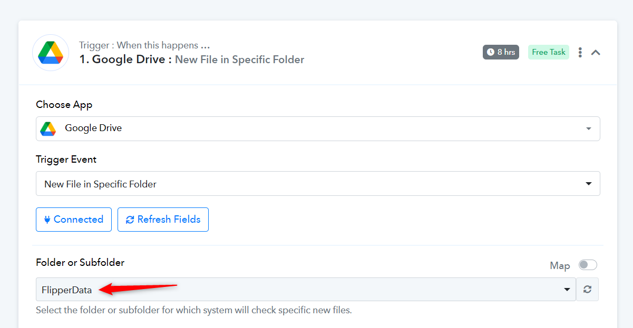This screenshot has width=633, height=328.
Task: Click the plug icon on Connected button
Action: [47, 220]
